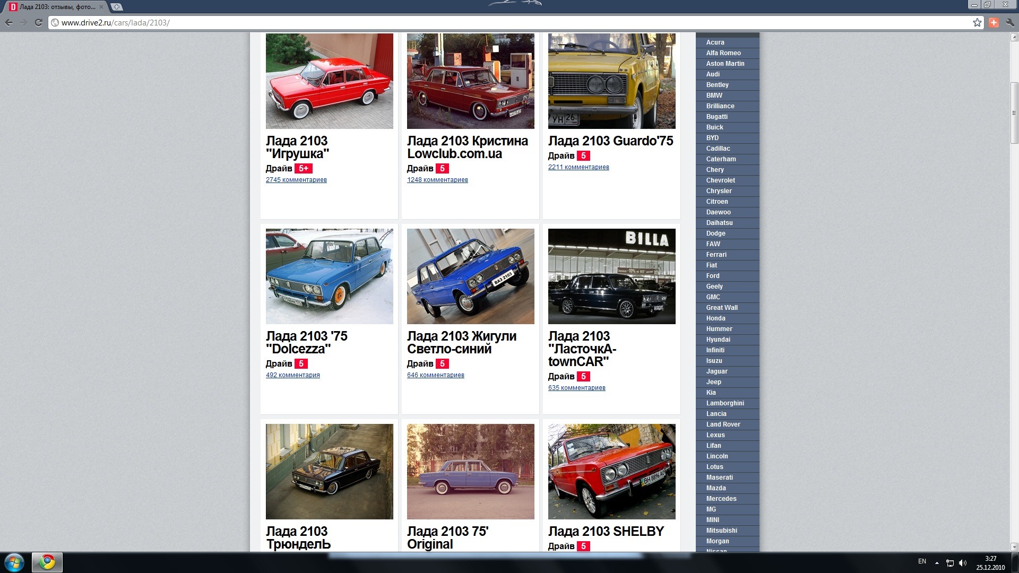The width and height of the screenshot is (1019, 573).
Task: Click vertical scrollbar up arrow
Action: click(1014, 37)
